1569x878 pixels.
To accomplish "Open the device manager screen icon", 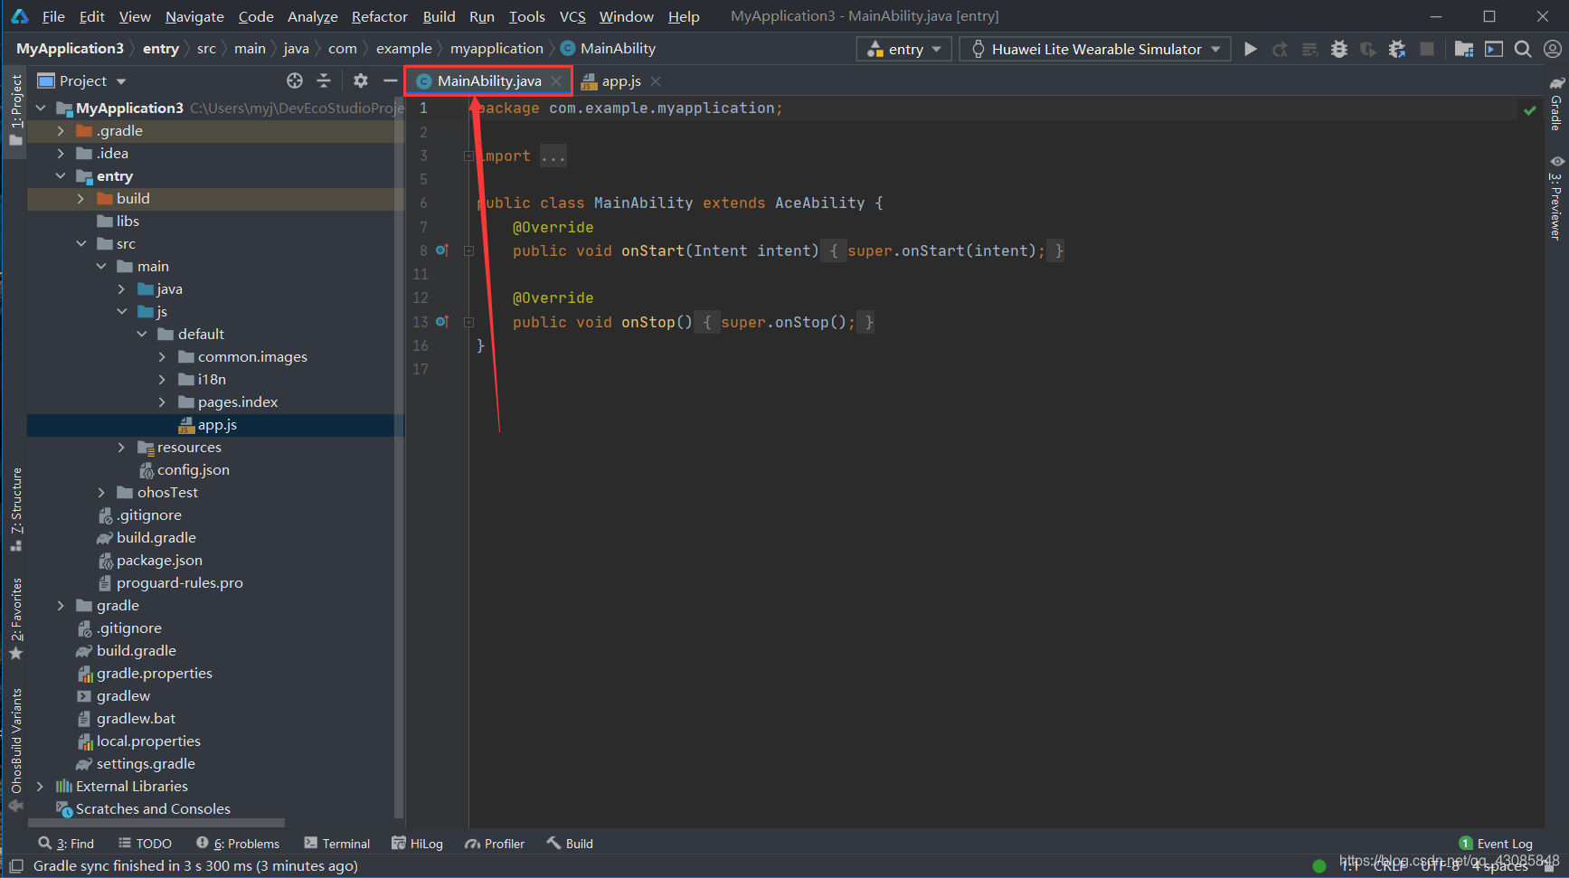I will 1494,49.
